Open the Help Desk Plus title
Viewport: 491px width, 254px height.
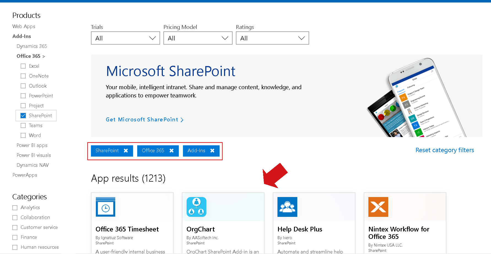(300, 229)
